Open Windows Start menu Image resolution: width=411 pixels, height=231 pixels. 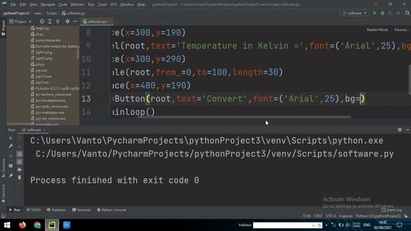7,225
